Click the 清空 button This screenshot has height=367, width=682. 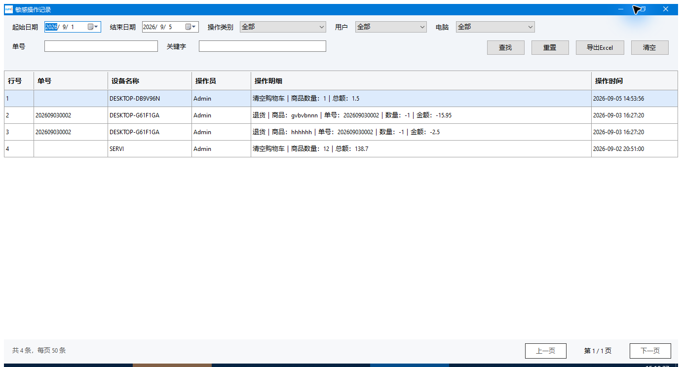coord(649,48)
